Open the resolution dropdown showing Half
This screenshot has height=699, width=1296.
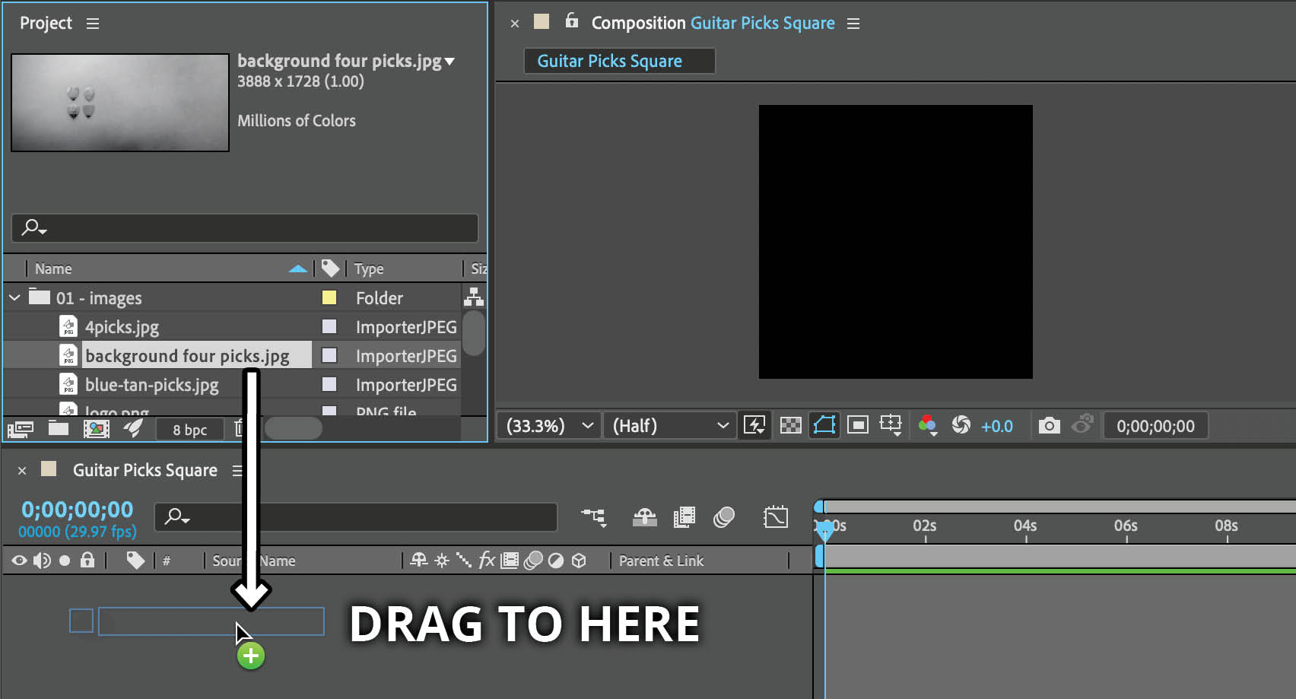coord(669,425)
